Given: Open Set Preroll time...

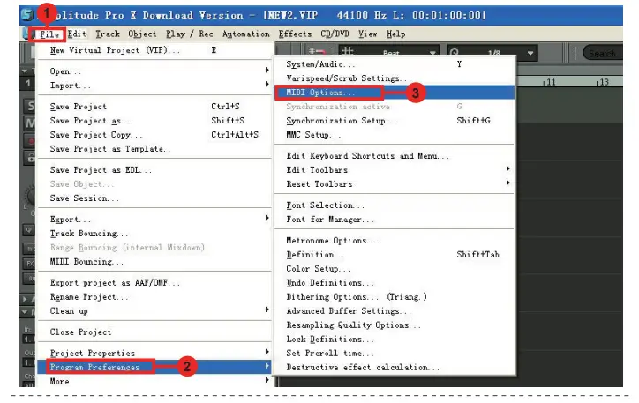Looking at the screenshot, I should (395, 354).
